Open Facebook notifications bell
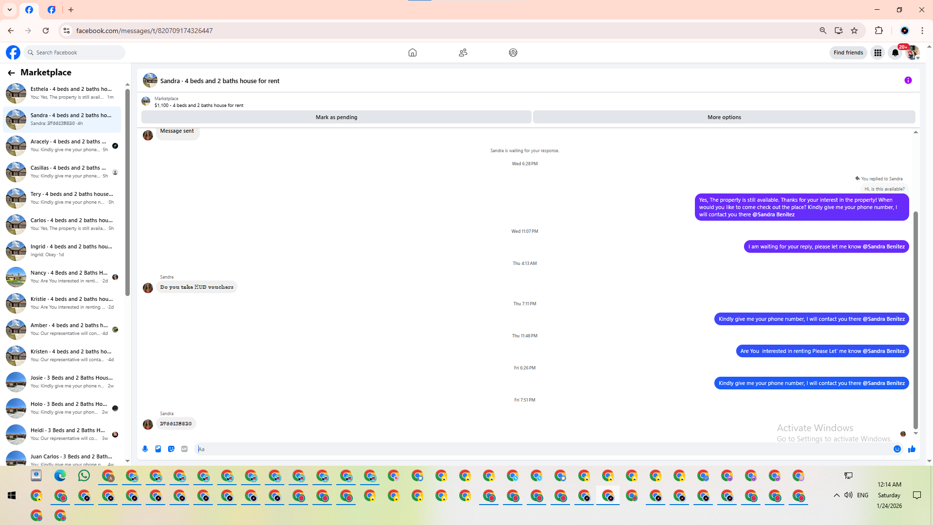Screen dimensions: 933x525 pos(895,52)
